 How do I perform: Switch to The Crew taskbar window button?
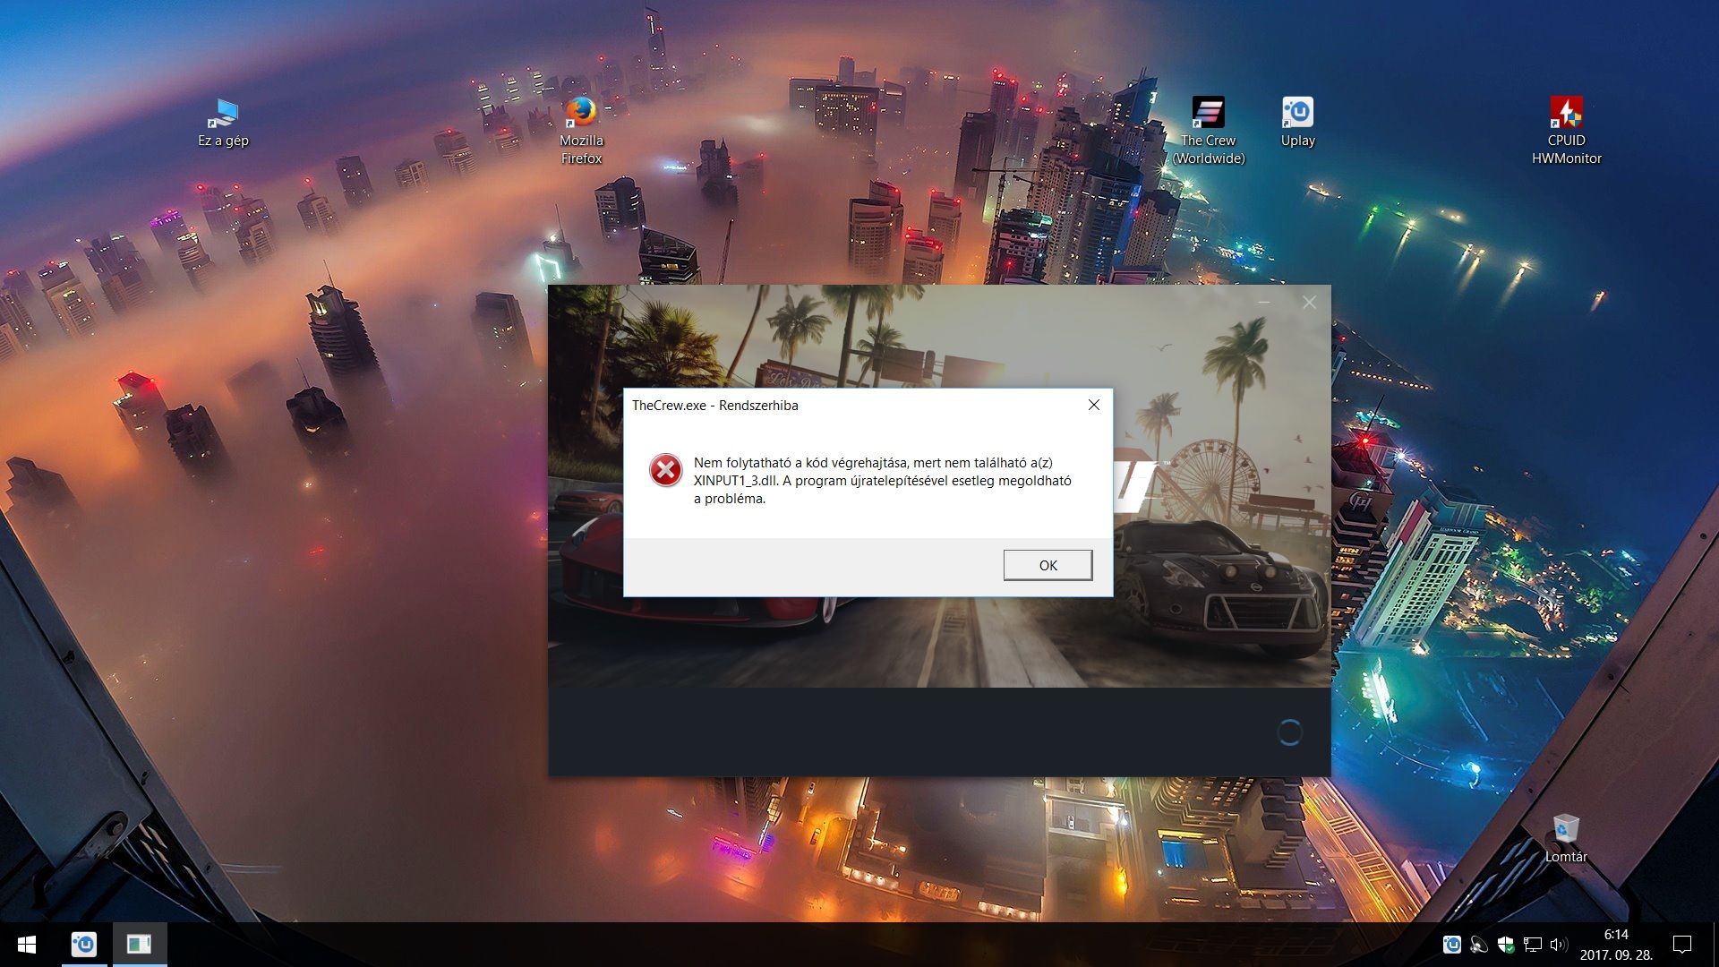(140, 945)
